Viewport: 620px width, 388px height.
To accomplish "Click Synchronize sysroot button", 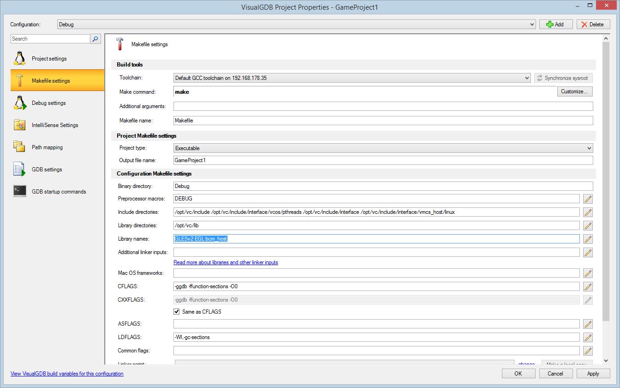I will coord(563,78).
